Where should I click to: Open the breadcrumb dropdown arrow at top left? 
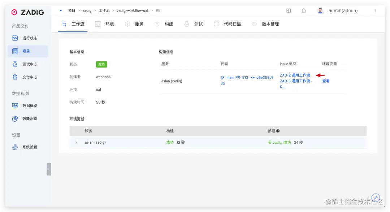pos(60,10)
